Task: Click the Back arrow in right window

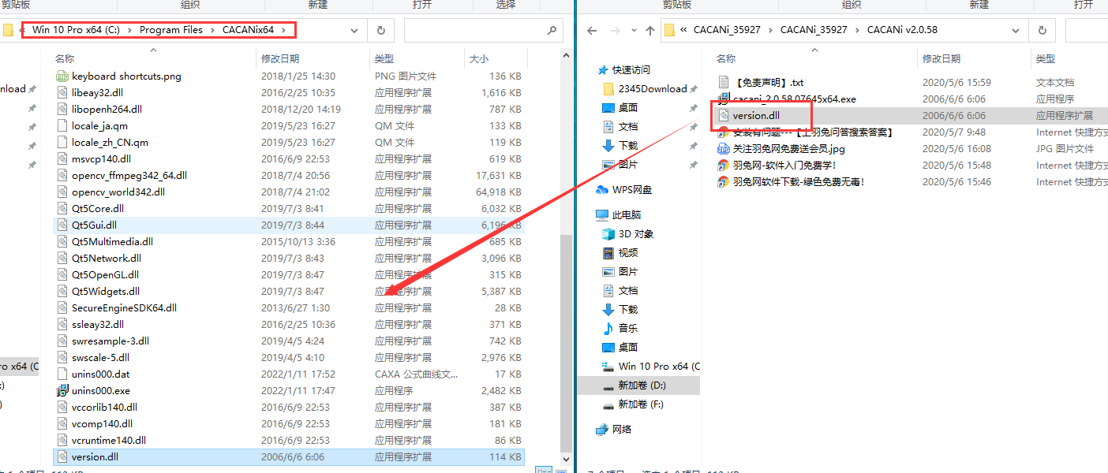Action: pos(592,31)
